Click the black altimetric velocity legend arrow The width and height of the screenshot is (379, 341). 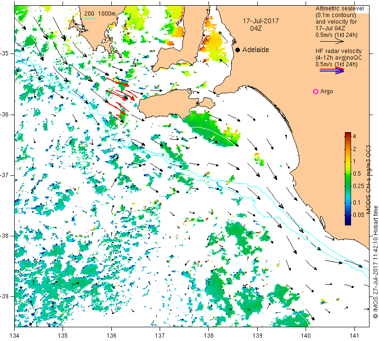click(x=332, y=42)
